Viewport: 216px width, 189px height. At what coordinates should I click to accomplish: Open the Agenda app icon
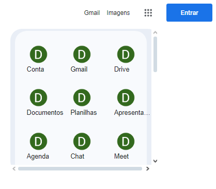coord(38,141)
